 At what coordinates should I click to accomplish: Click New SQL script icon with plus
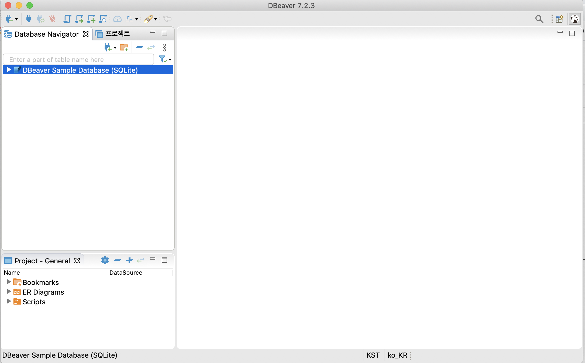pos(91,19)
